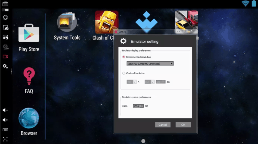Confirm settings with the OK button
This screenshot has height=144, width=258.
tap(183, 125)
